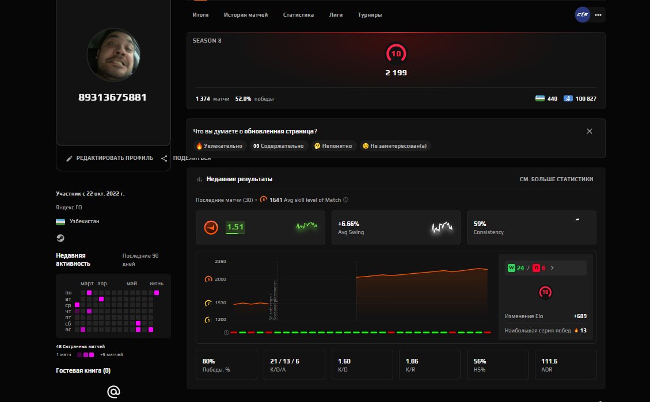Click the 21 / 13 / 6 K/D/A tile
The width and height of the screenshot is (650, 402).
[294, 365]
